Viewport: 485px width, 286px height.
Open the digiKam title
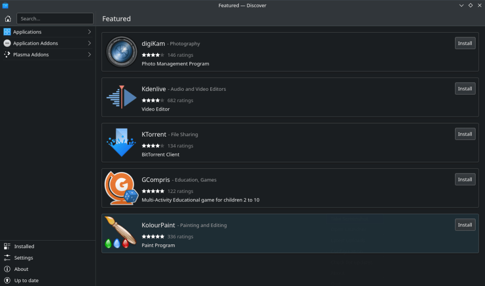click(153, 43)
